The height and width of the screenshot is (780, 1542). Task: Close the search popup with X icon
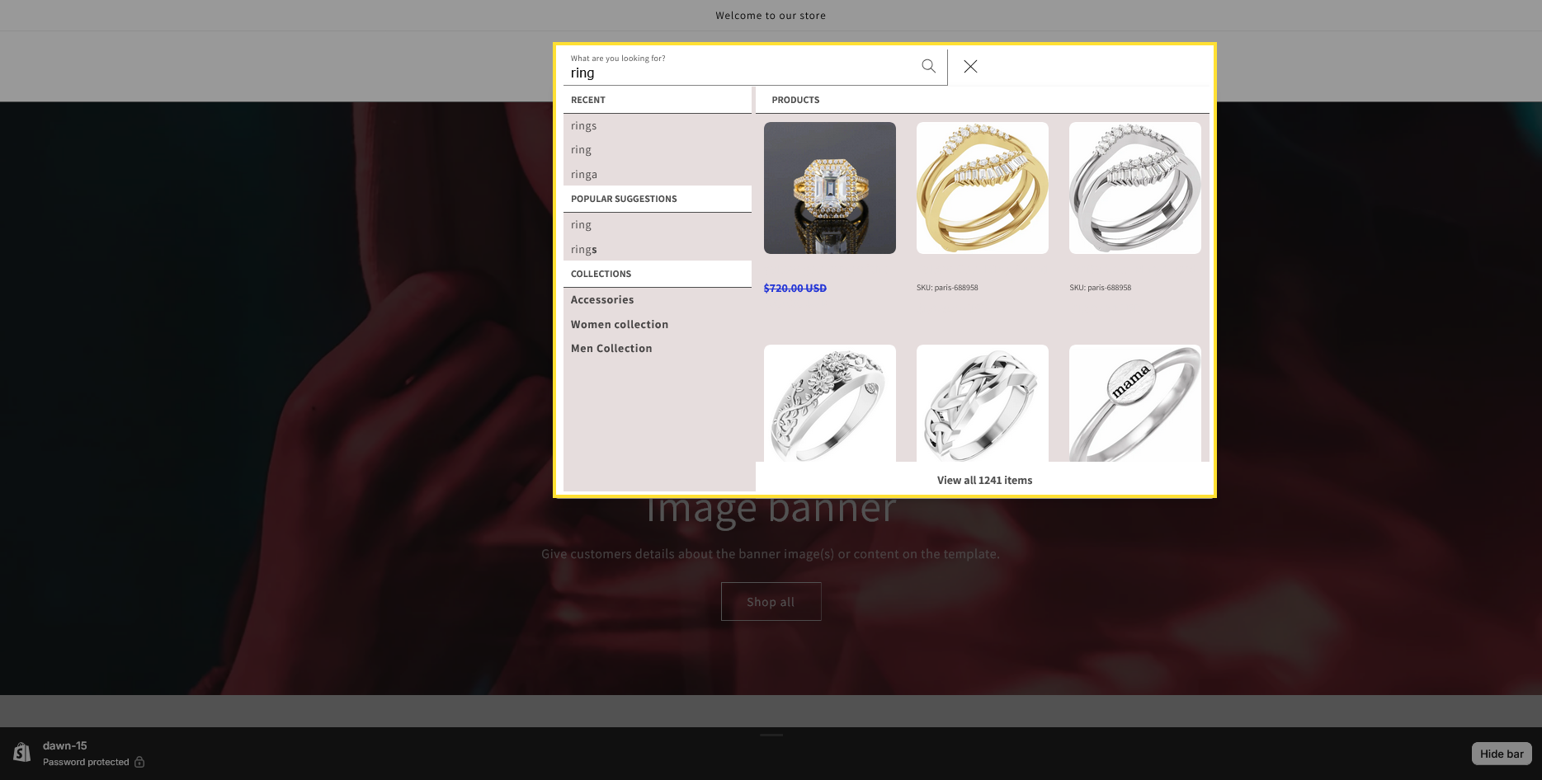click(x=970, y=66)
